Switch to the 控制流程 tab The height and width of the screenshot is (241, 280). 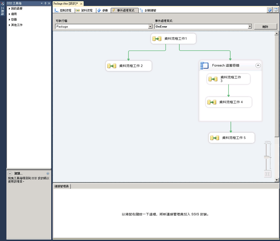pyautogui.click(x=63, y=10)
